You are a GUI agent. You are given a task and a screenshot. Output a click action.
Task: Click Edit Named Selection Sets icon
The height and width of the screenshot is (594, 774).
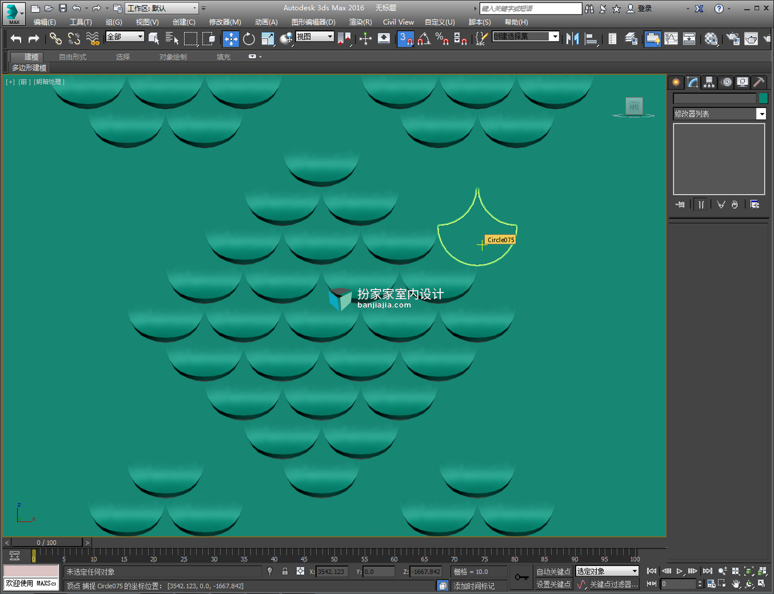click(481, 39)
